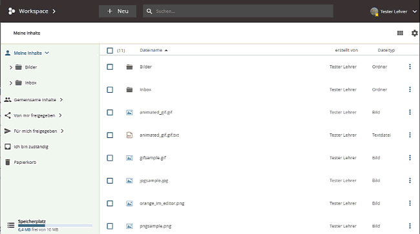Open the jpgsample.jpg file name
The image size is (420, 234).
point(154,180)
